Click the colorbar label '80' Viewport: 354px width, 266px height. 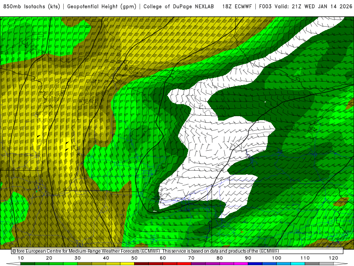(219, 258)
